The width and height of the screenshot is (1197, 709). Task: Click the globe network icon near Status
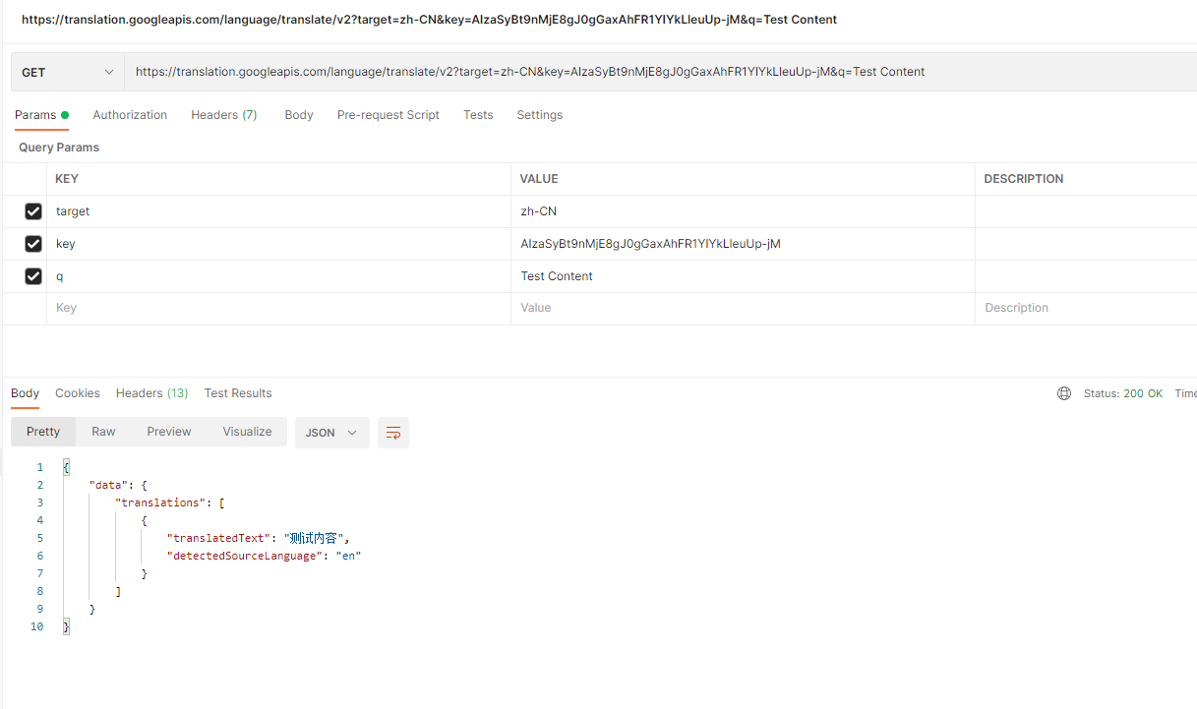pyautogui.click(x=1064, y=393)
